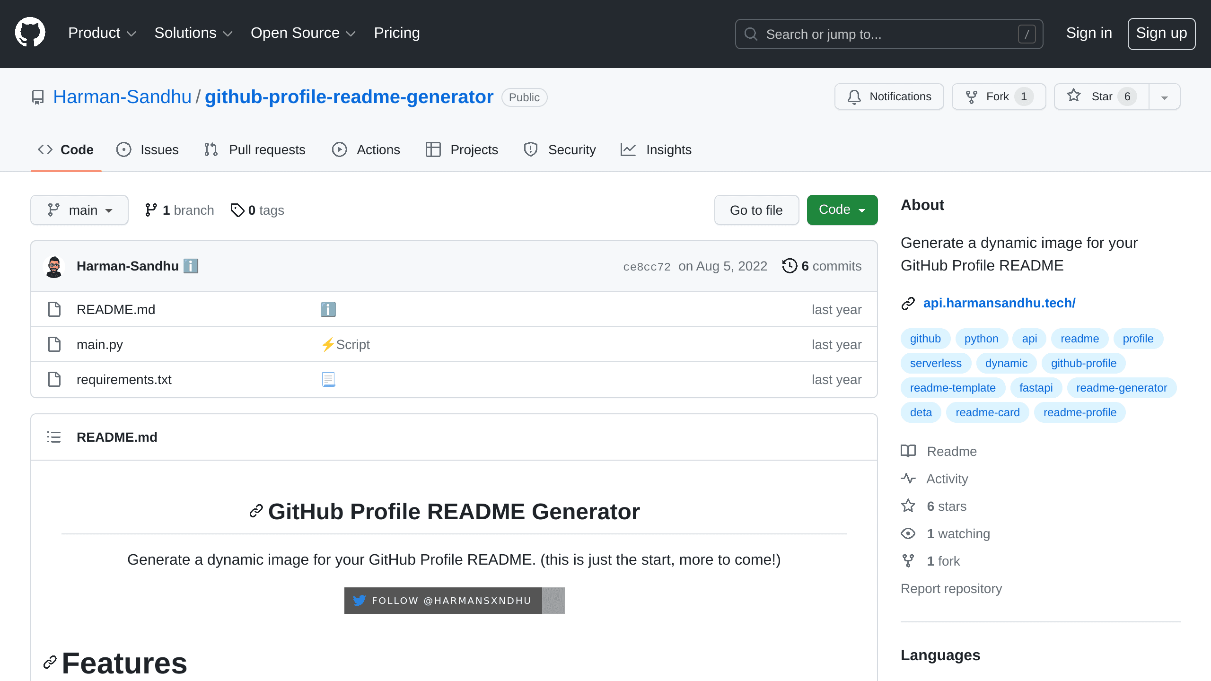Screen dimensions: 1211x681
Task: Click the Actions workflow icon
Action: 339,149
